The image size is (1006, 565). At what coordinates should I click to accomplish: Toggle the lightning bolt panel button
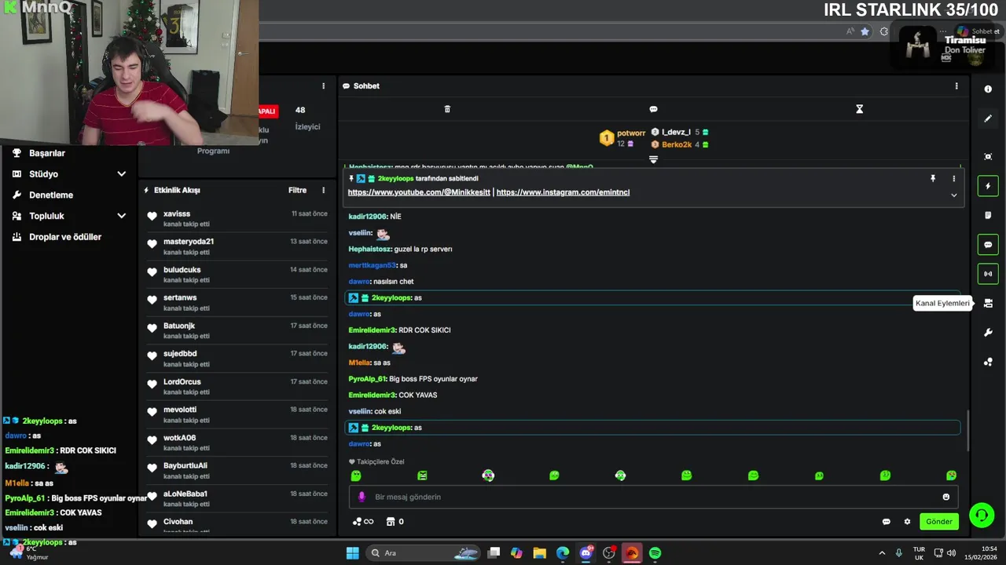pyautogui.click(x=988, y=186)
